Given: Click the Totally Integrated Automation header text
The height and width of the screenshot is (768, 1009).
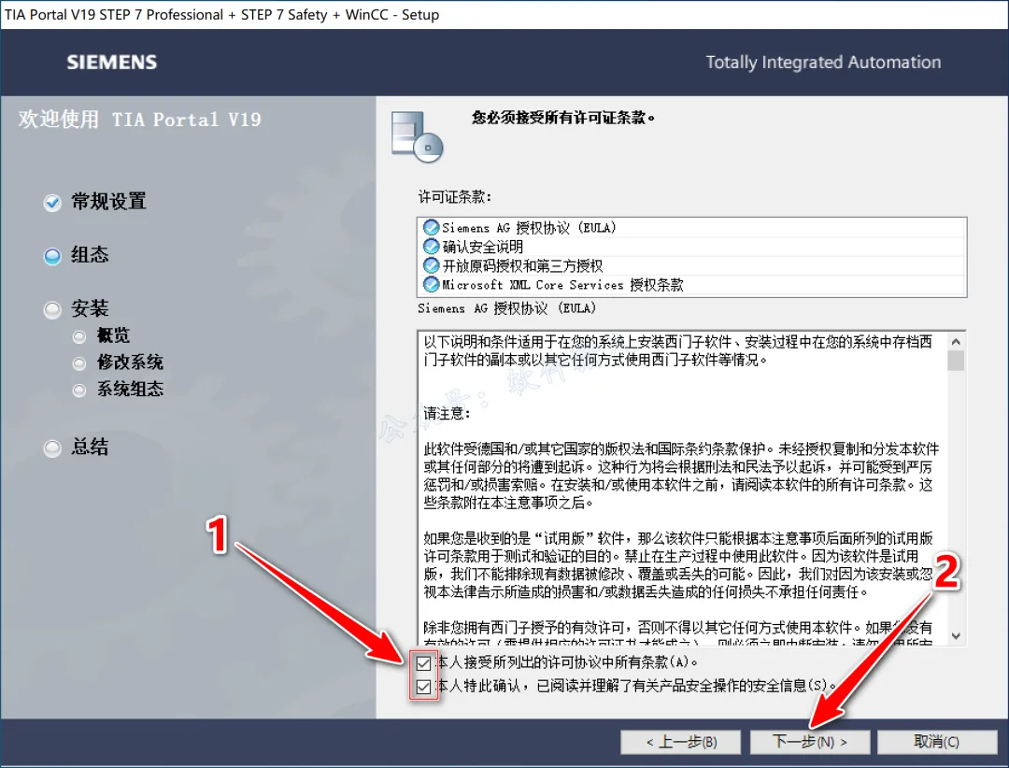Looking at the screenshot, I should point(824,62).
